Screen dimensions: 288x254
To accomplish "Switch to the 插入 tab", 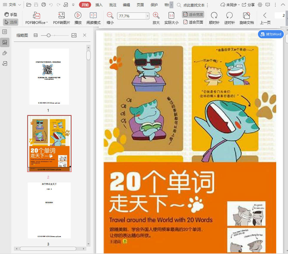I will coord(99,5).
